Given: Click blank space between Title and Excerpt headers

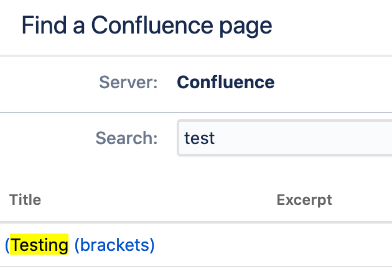Looking at the screenshot, I should (x=156, y=200).
